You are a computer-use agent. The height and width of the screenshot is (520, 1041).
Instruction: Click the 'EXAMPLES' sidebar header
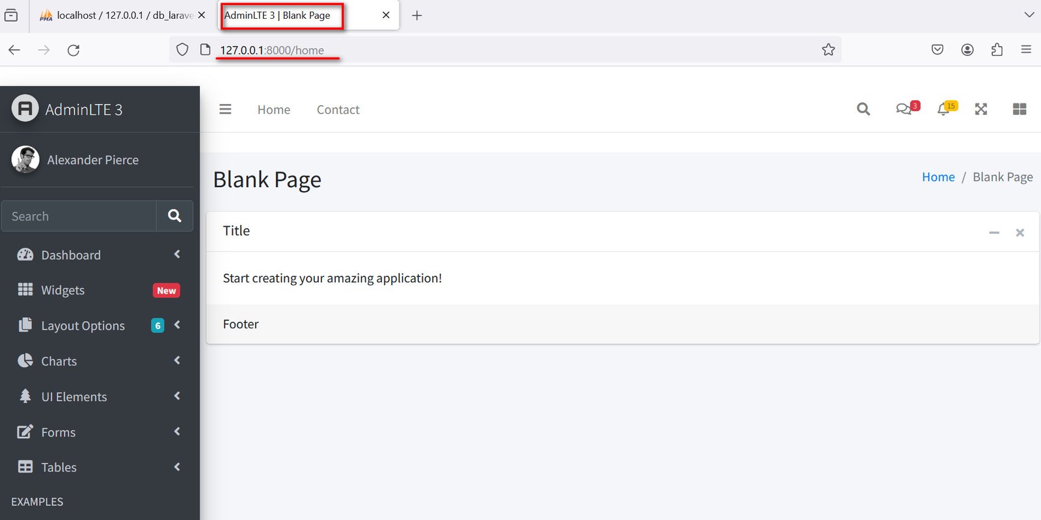pyautogui.click(x=37, y=502)
